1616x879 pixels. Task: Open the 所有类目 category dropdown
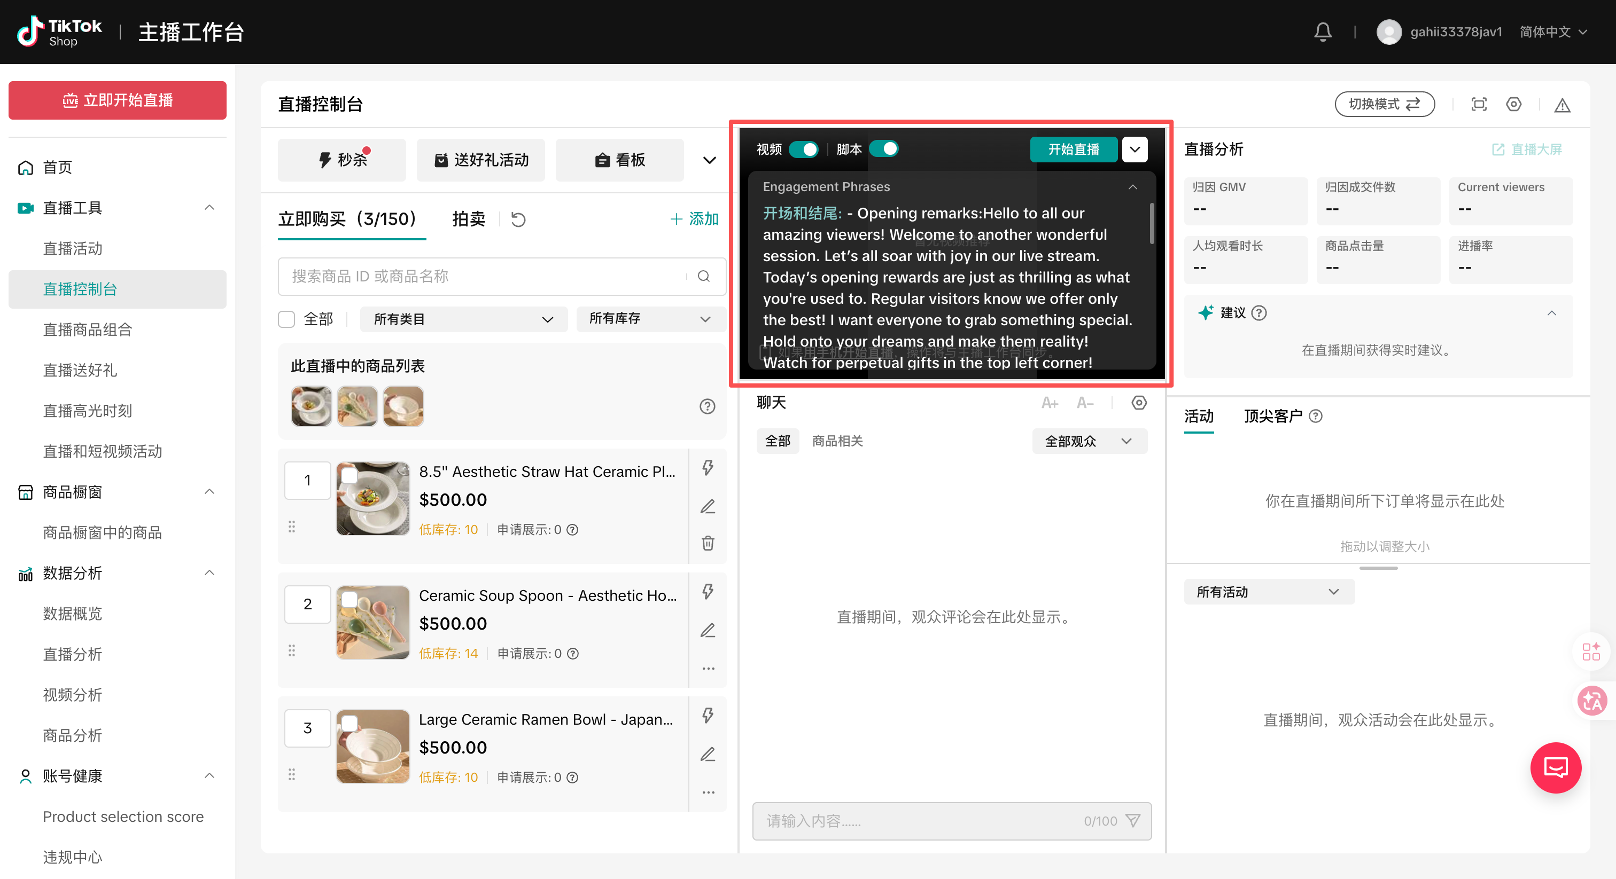pyautogui.click(x=464, y=319)
